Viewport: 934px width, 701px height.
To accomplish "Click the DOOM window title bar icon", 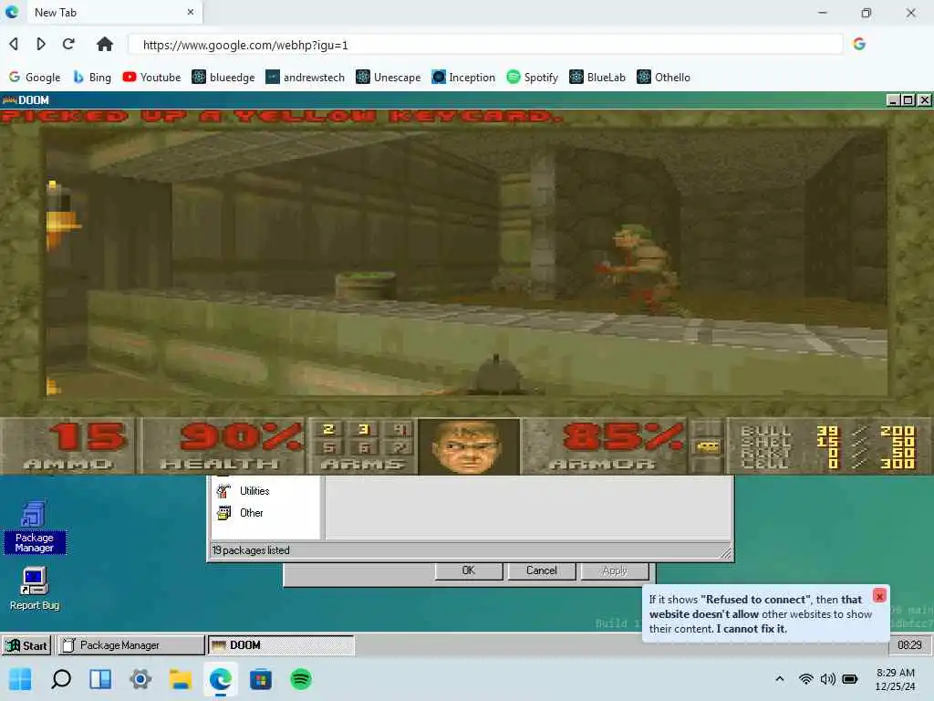I will [9, 100].
